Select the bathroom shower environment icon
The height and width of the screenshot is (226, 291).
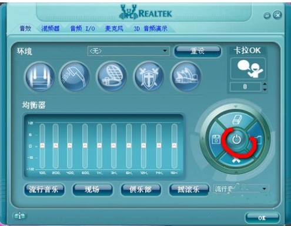tap(75, 77)
